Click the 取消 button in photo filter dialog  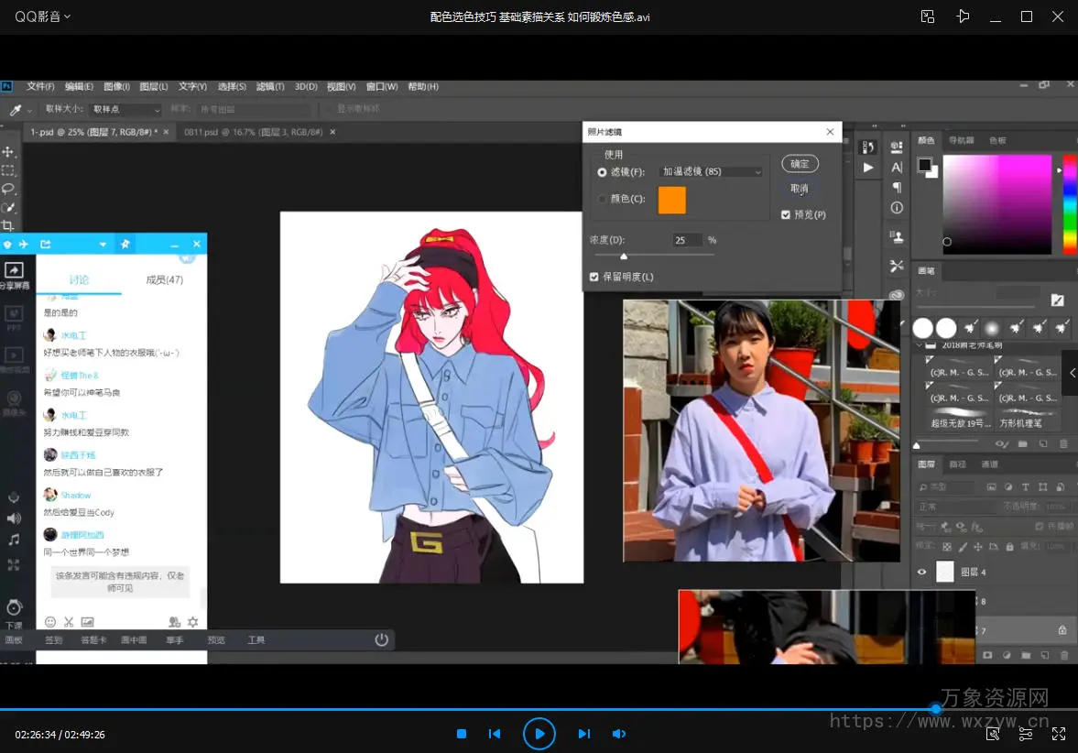tap(800, 189)
